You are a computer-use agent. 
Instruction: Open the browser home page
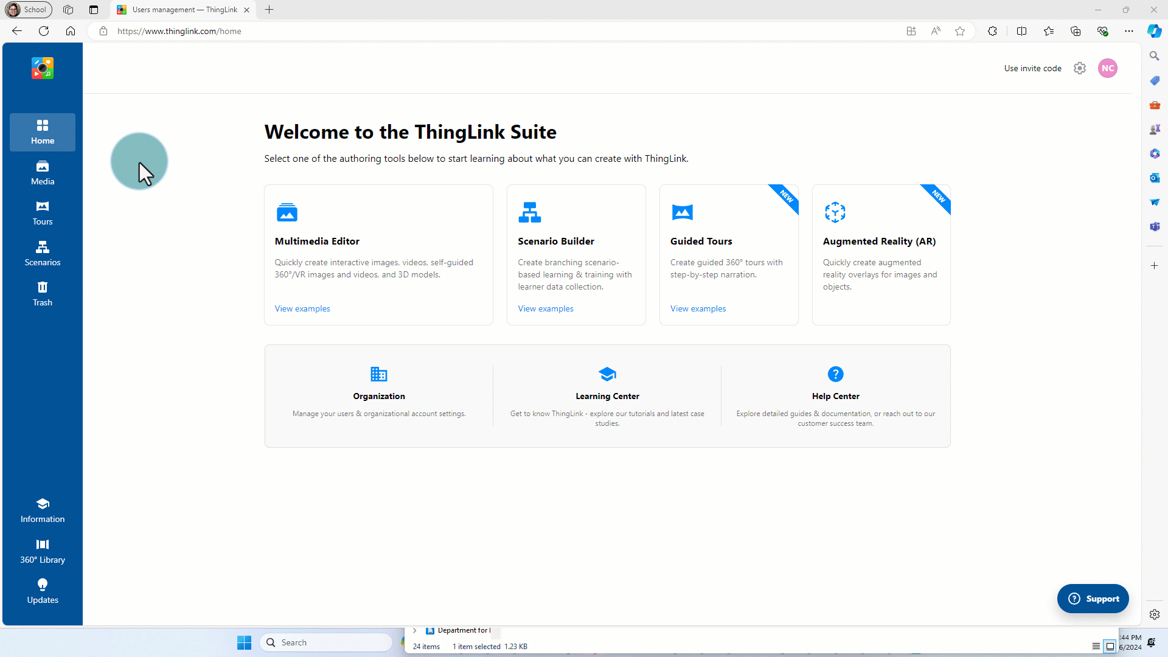71,31
